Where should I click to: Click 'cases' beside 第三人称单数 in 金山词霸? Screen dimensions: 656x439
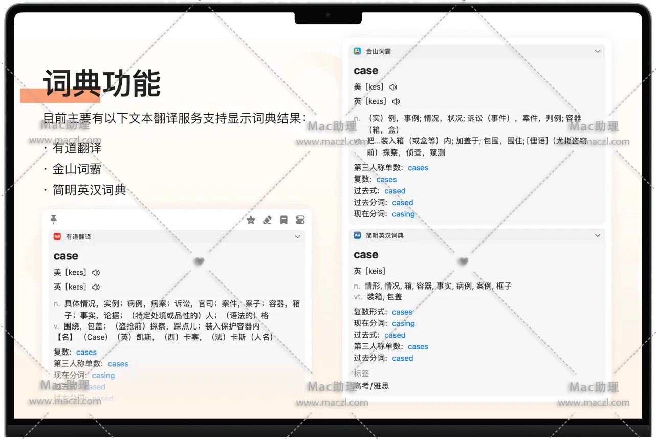point(418,168)
